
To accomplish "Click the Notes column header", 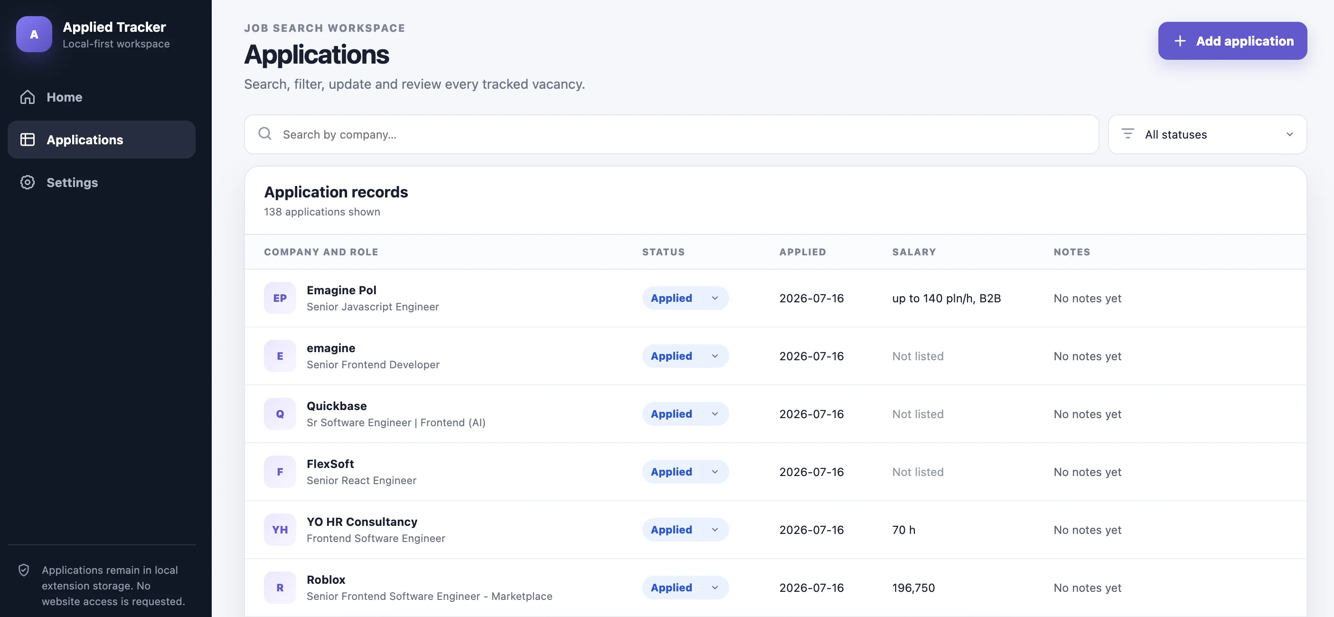I will click(1072, 252).
